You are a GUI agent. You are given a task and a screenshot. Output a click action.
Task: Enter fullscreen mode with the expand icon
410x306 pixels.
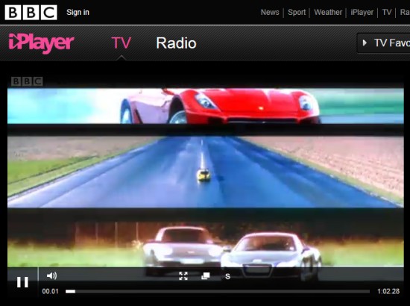[183, 275]
